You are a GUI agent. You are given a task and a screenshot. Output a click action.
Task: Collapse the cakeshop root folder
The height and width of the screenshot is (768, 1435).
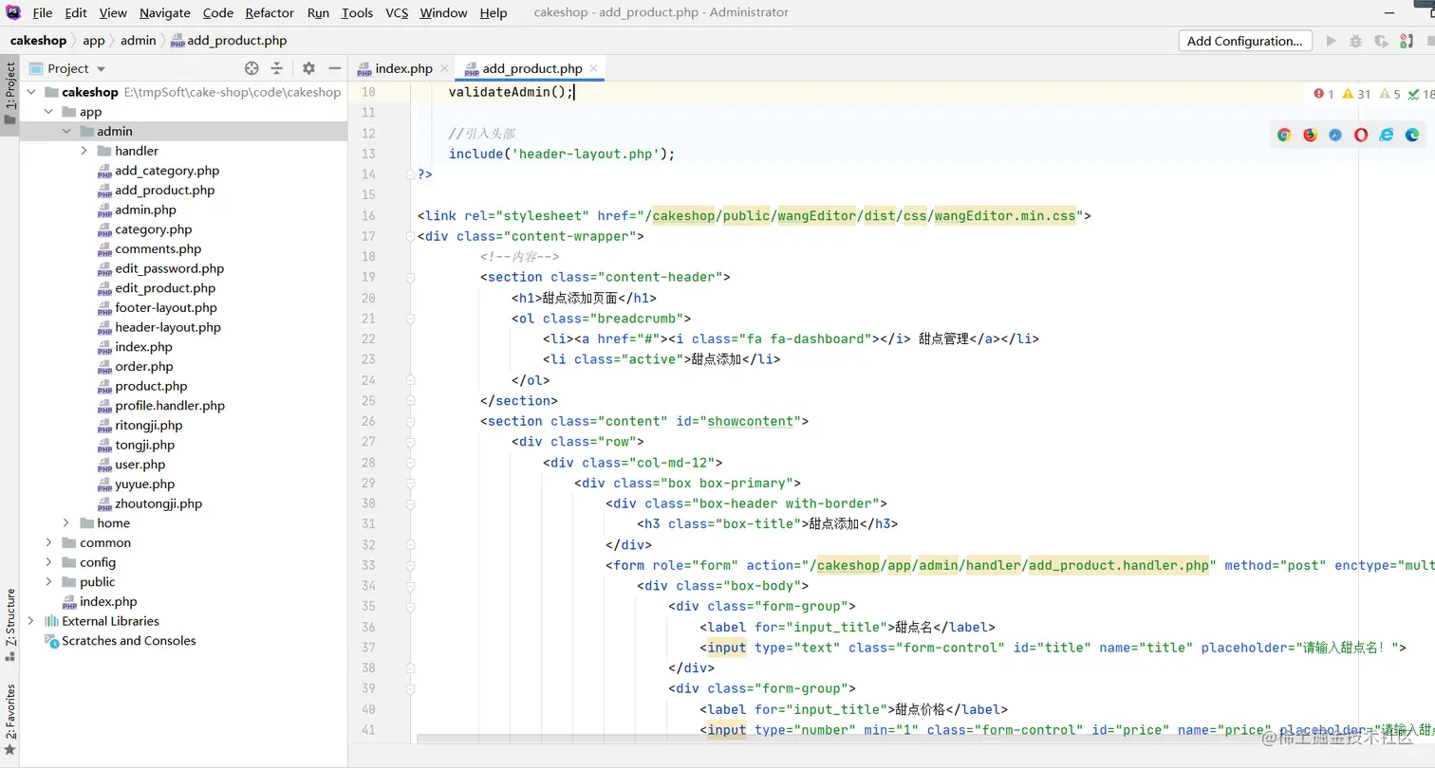pos(31,92)
